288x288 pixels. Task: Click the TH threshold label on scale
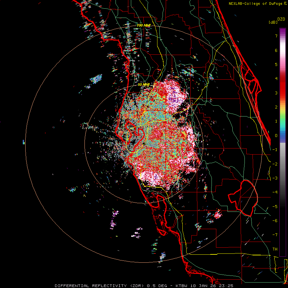tap(275, 249)
